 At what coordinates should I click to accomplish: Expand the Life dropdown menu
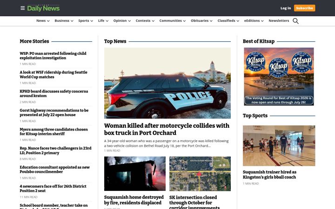click(x=103, y=21)
